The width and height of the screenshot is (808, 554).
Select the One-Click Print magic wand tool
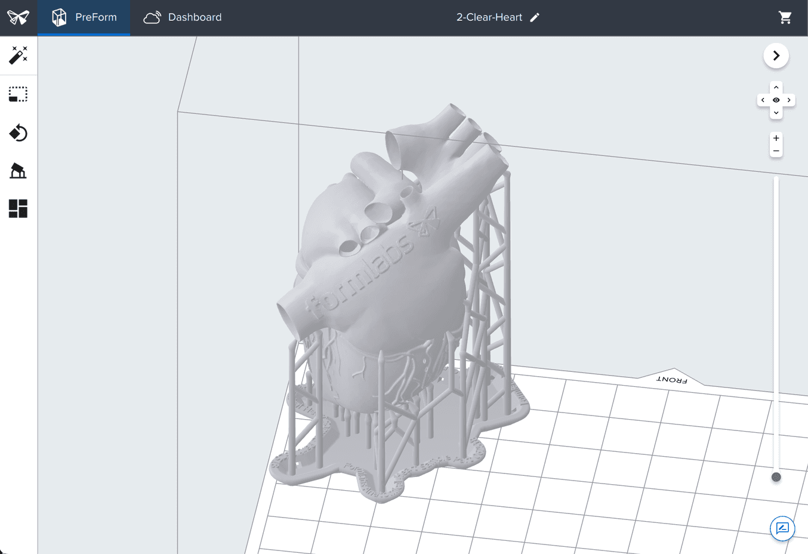tap(18, 55)
